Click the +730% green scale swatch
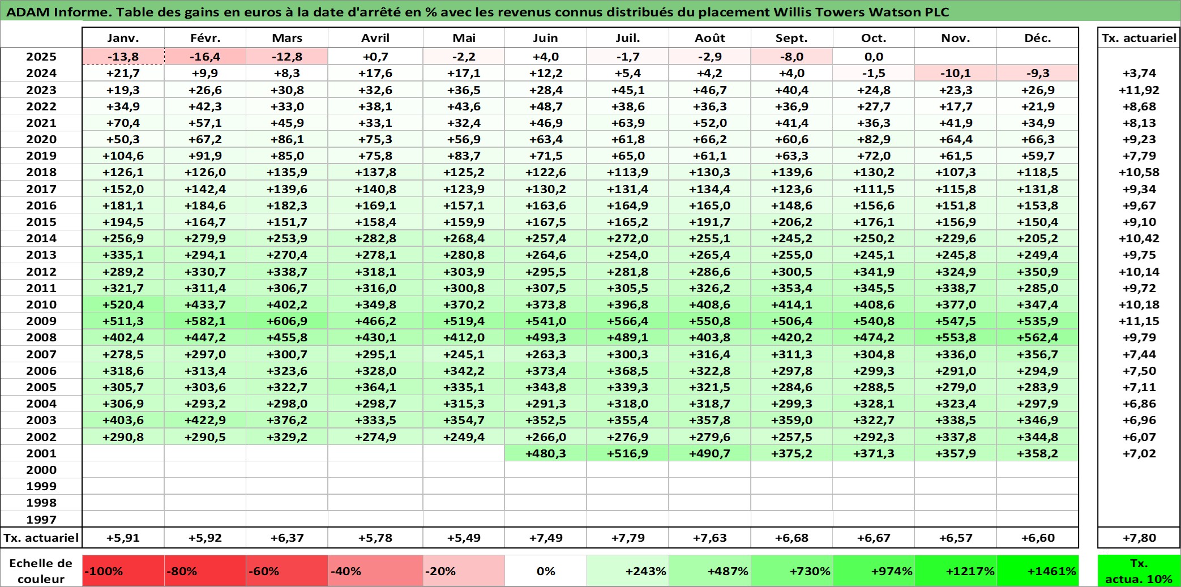 791,571
